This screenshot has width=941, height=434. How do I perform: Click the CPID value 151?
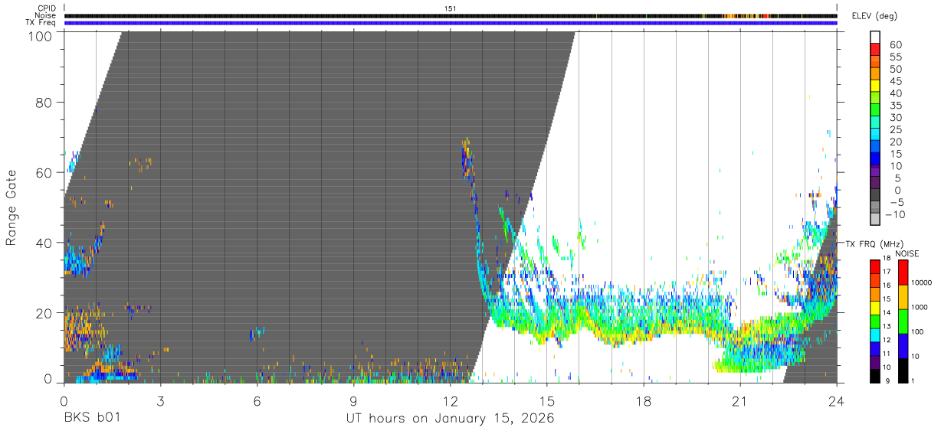tap(451, 8)
